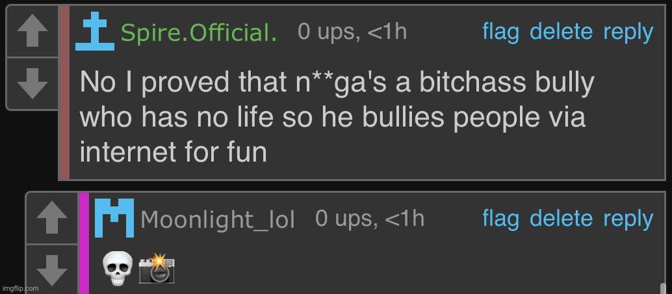Flag the Spire.Official comment
The width and height of the screenshot is (672, 294).
click(x=500, y=32)
